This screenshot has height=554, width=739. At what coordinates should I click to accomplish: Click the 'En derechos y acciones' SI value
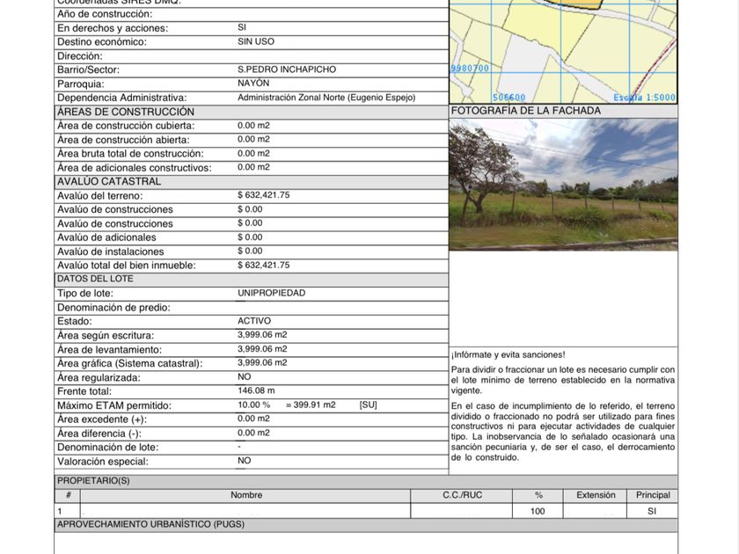pos(242,27)
